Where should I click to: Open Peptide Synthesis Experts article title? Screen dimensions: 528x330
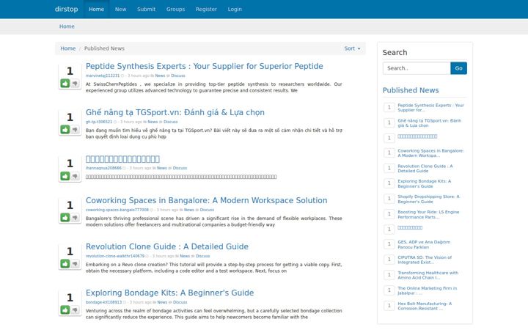(204, 66)
